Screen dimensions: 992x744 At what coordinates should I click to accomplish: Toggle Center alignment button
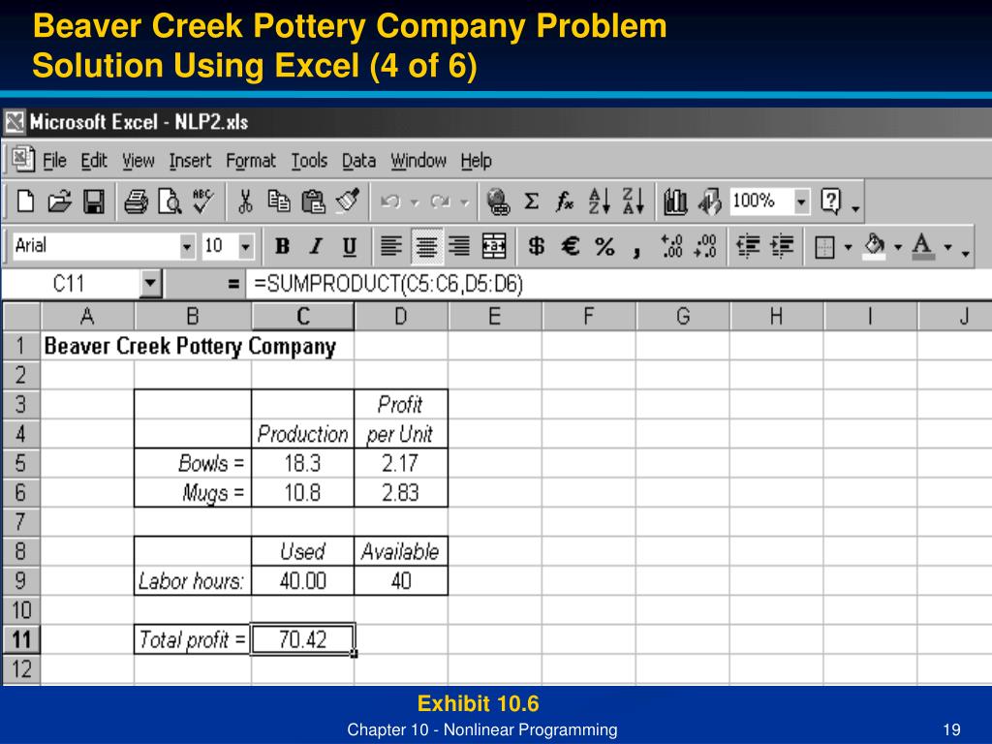426,246
